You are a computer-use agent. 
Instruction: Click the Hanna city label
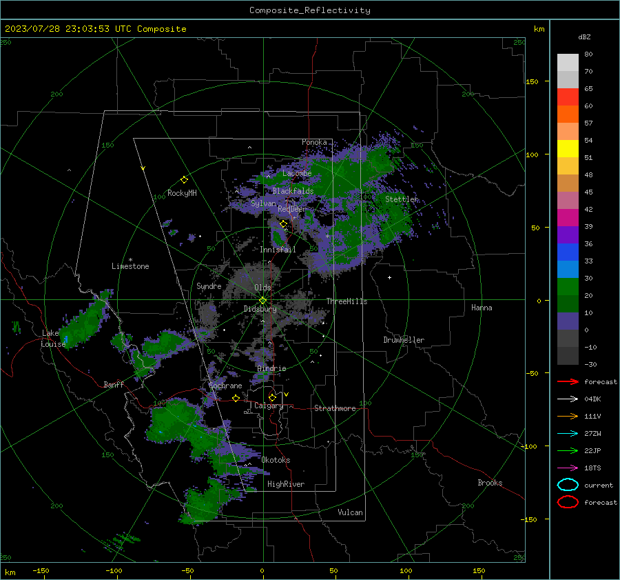[482, 308]
